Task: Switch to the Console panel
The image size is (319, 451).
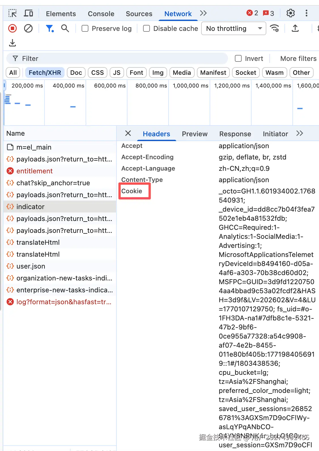Action: pos(101,14)
